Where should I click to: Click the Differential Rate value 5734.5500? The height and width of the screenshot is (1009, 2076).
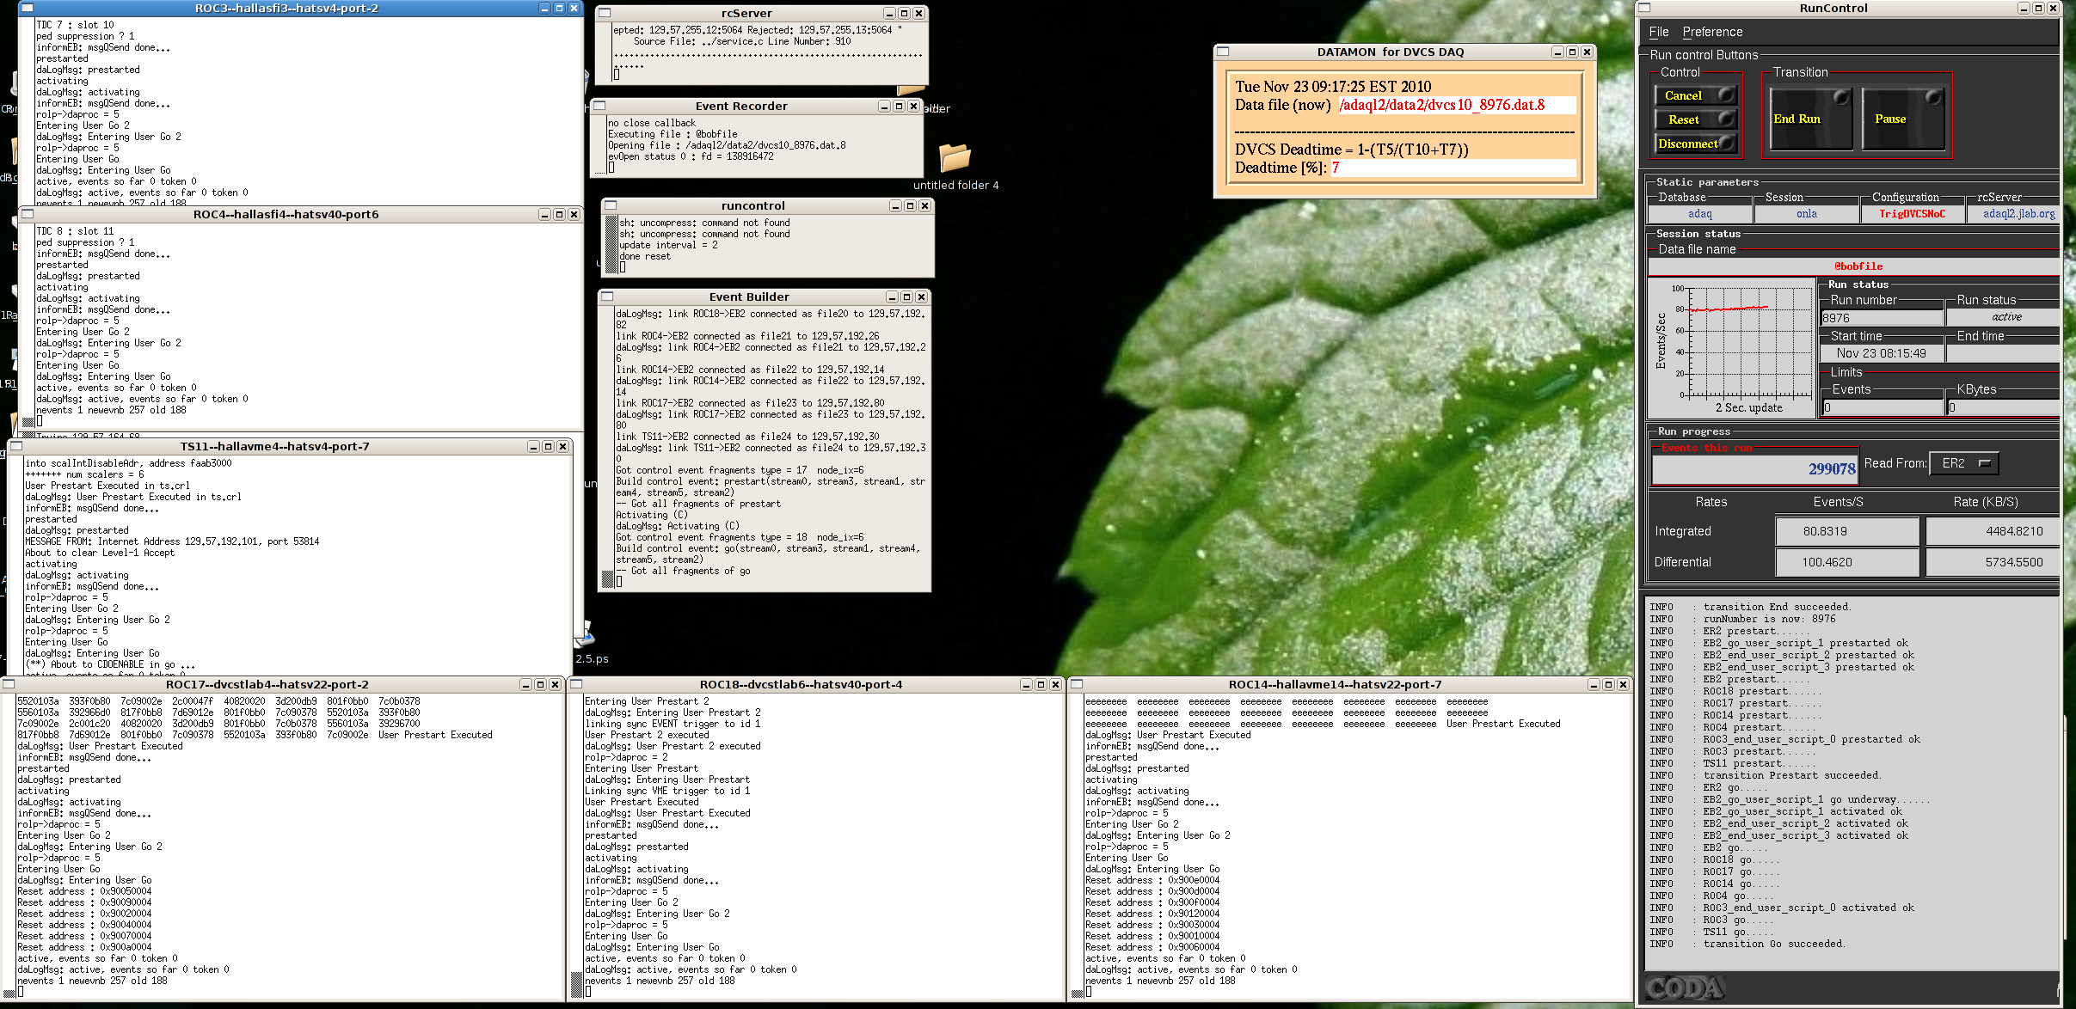(x=1993, y=562)
